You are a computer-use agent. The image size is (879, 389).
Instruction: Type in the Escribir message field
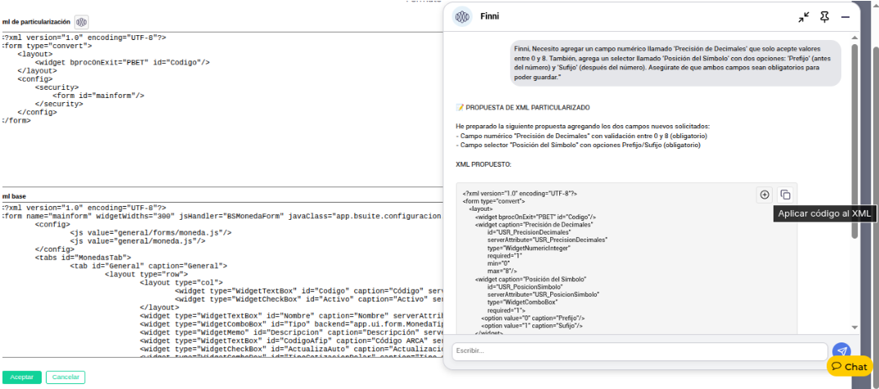[x=639, y=351]
